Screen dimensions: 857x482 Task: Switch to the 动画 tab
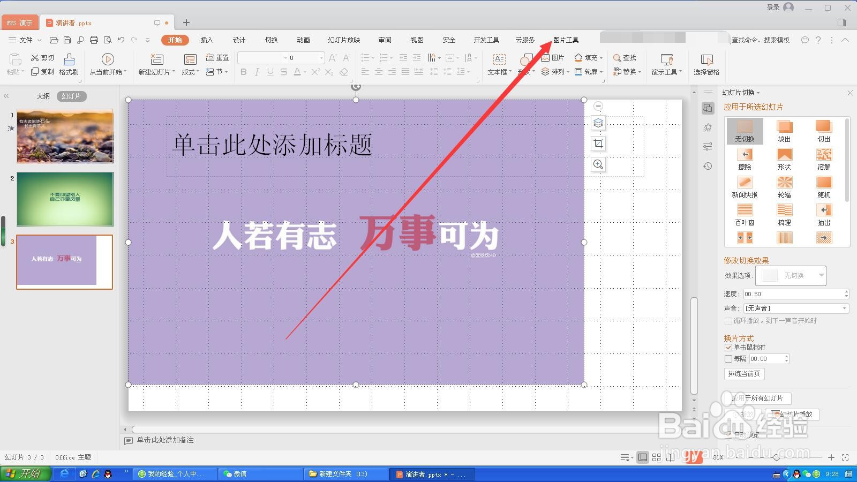tap(303, 40)
